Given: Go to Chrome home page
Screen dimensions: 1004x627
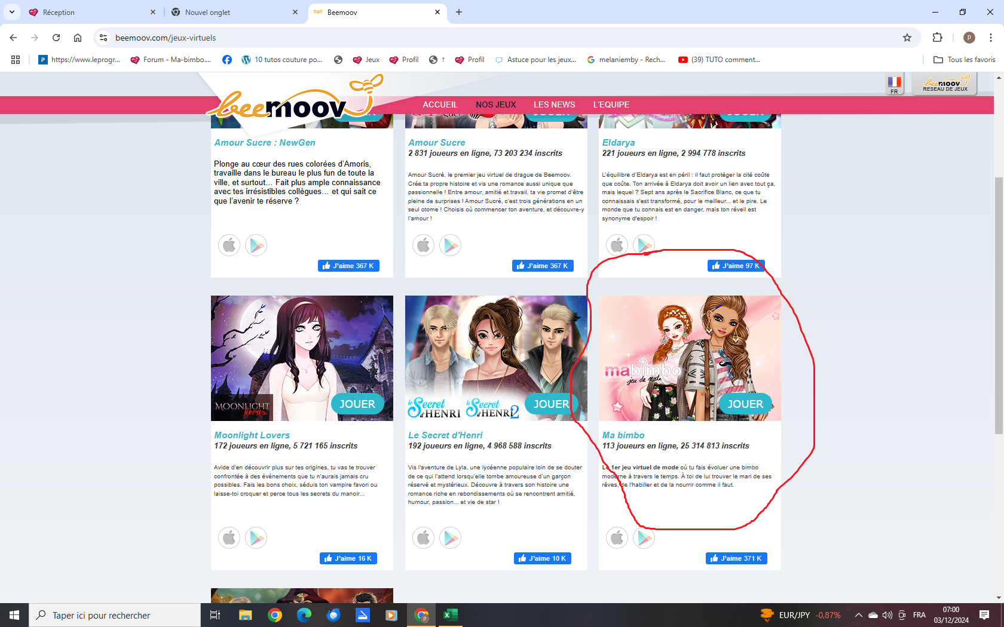Looking at the screenshot, I should [x=78, y=38].
